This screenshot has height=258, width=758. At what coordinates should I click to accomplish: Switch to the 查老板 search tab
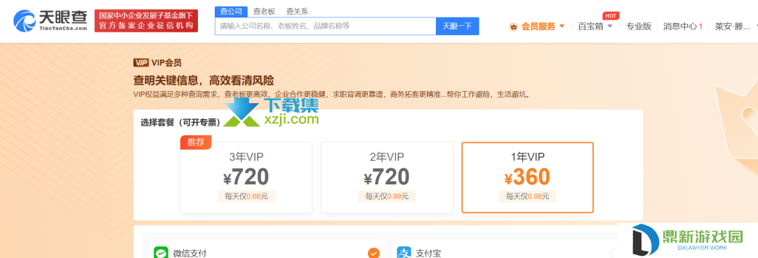click(x=264, y=12)
